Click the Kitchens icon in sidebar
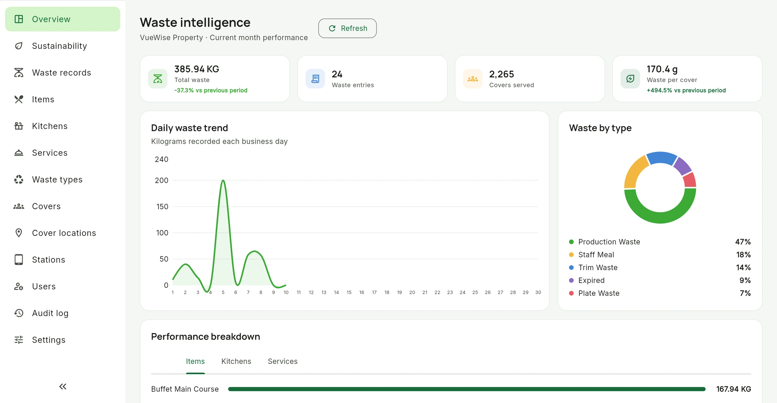 point(19,126)
